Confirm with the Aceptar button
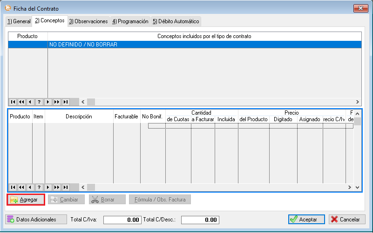The image size is (373, 233). click(x=306, y=220)
